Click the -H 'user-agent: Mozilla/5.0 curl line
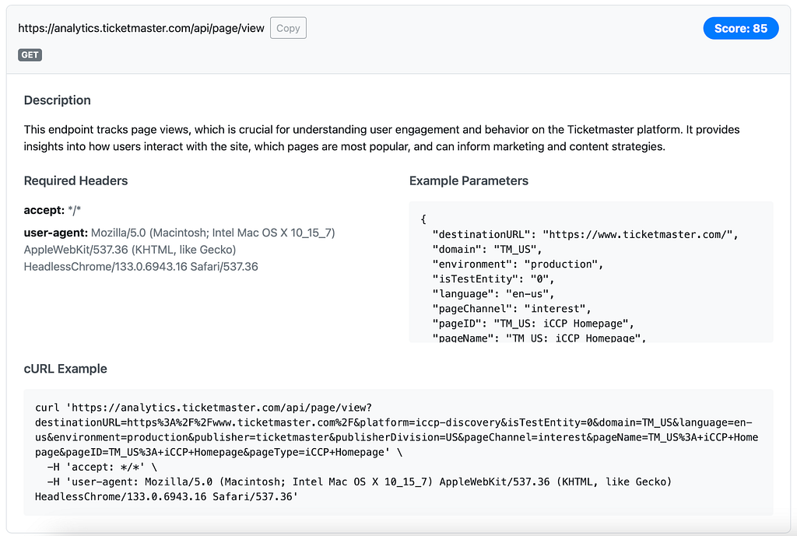The width and height of the screenshot is (797, 536). point(360,482)
